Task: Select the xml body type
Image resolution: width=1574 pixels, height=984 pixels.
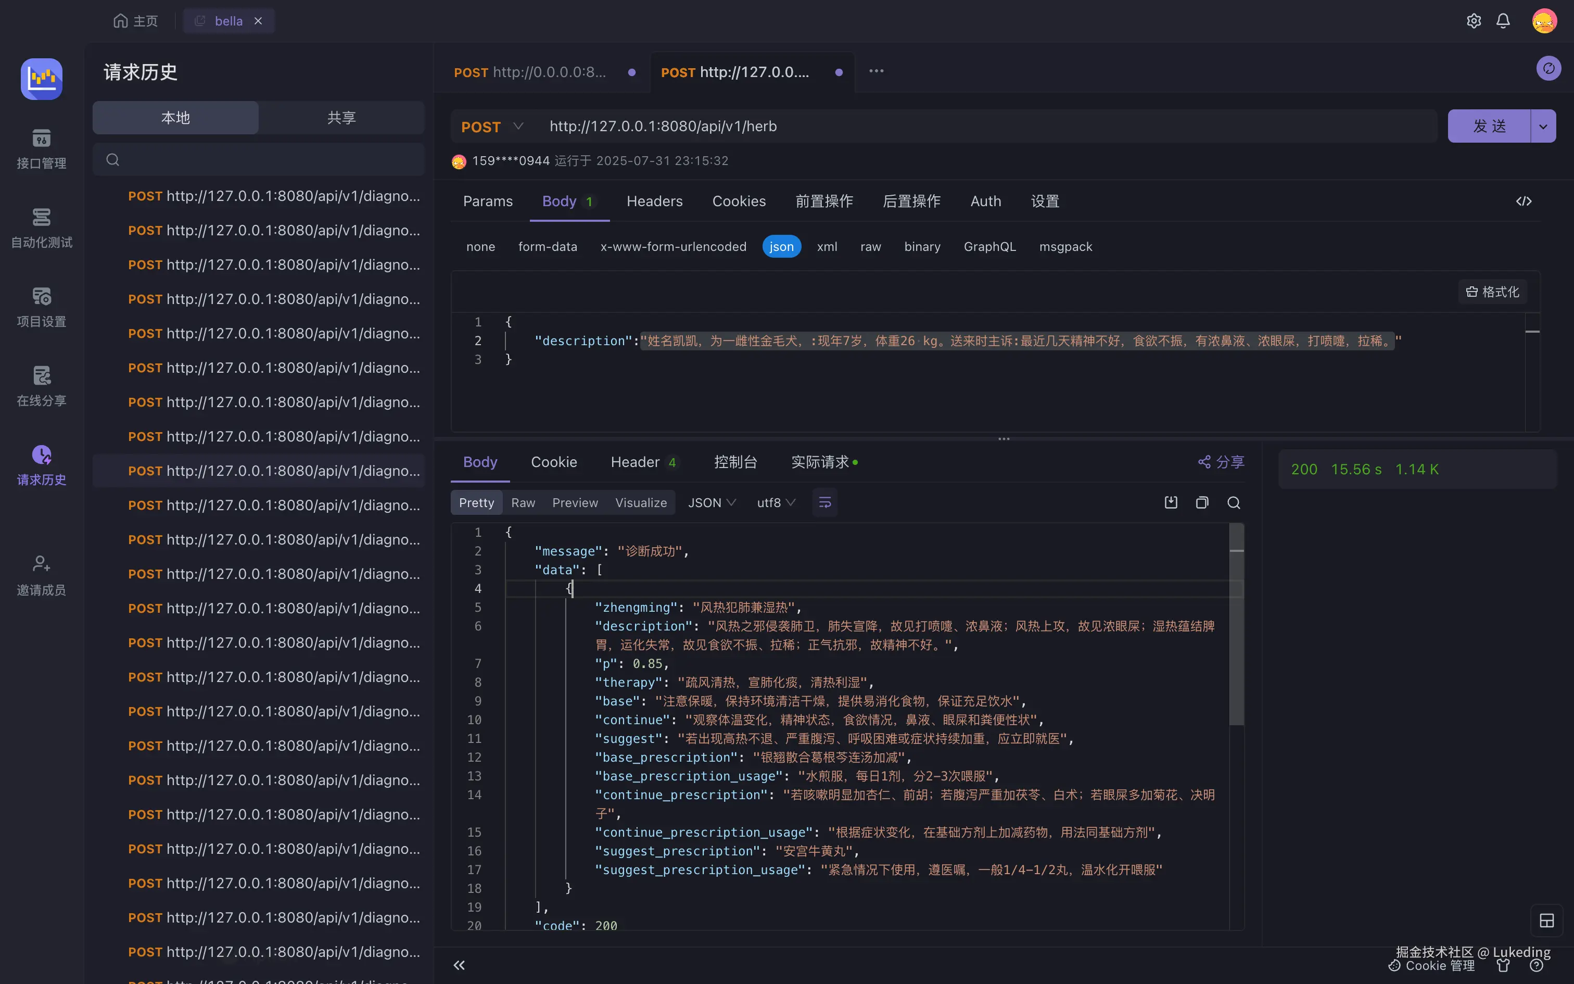Action: [826, 246]
